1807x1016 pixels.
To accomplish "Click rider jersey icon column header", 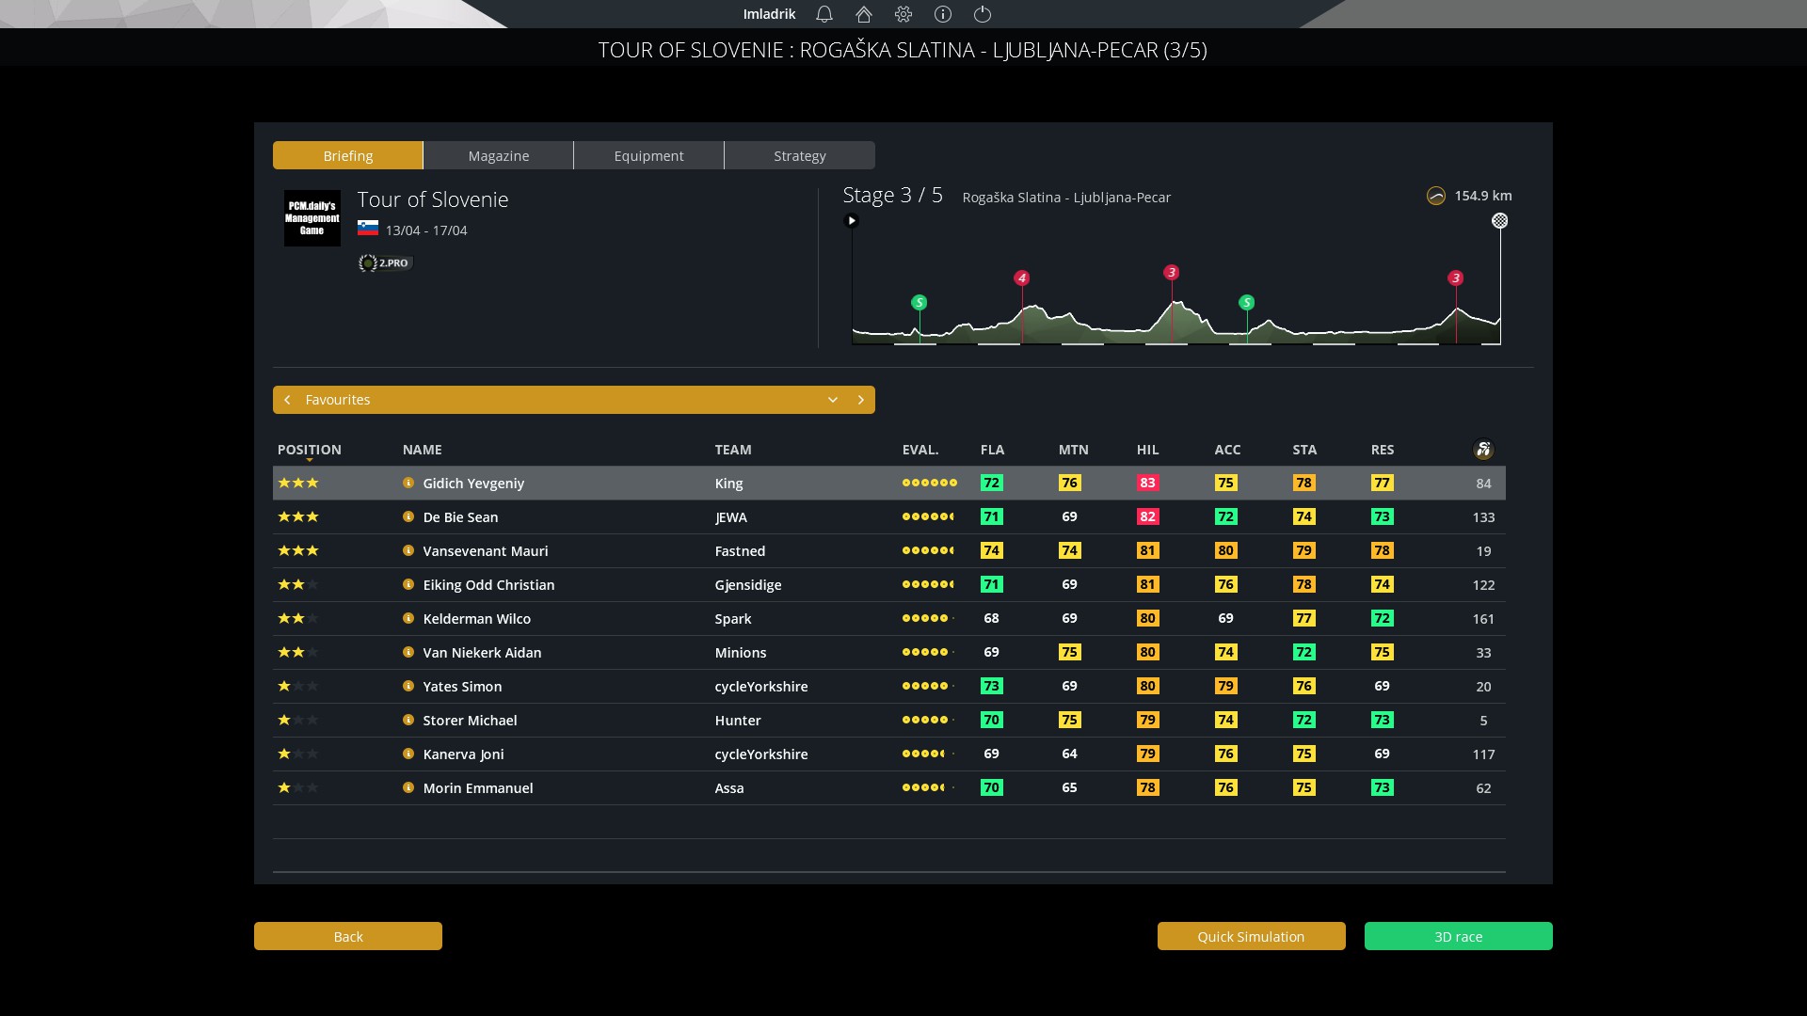I will click(x=1483, y=450).
